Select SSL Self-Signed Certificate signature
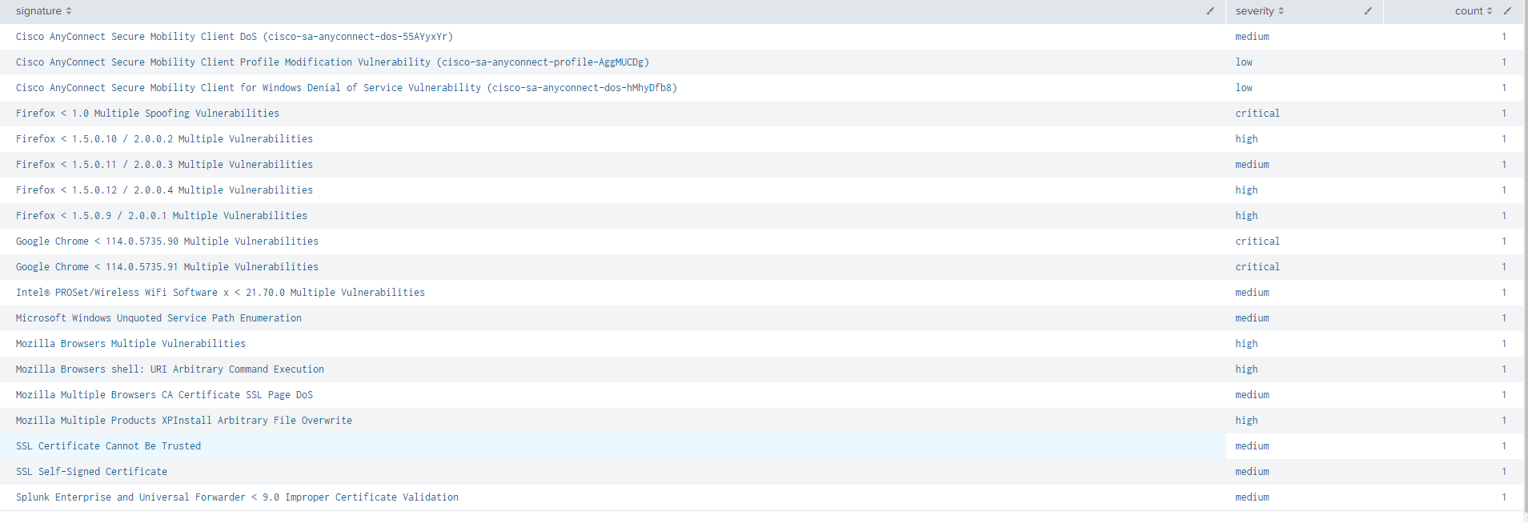Viewport: 1528px width, 523px height. pos(91,472)
